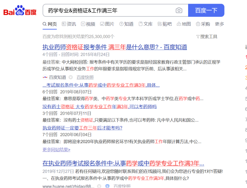Switch to the 资讯 tab
The image size is (247, 188).
[x=69, y=24]
